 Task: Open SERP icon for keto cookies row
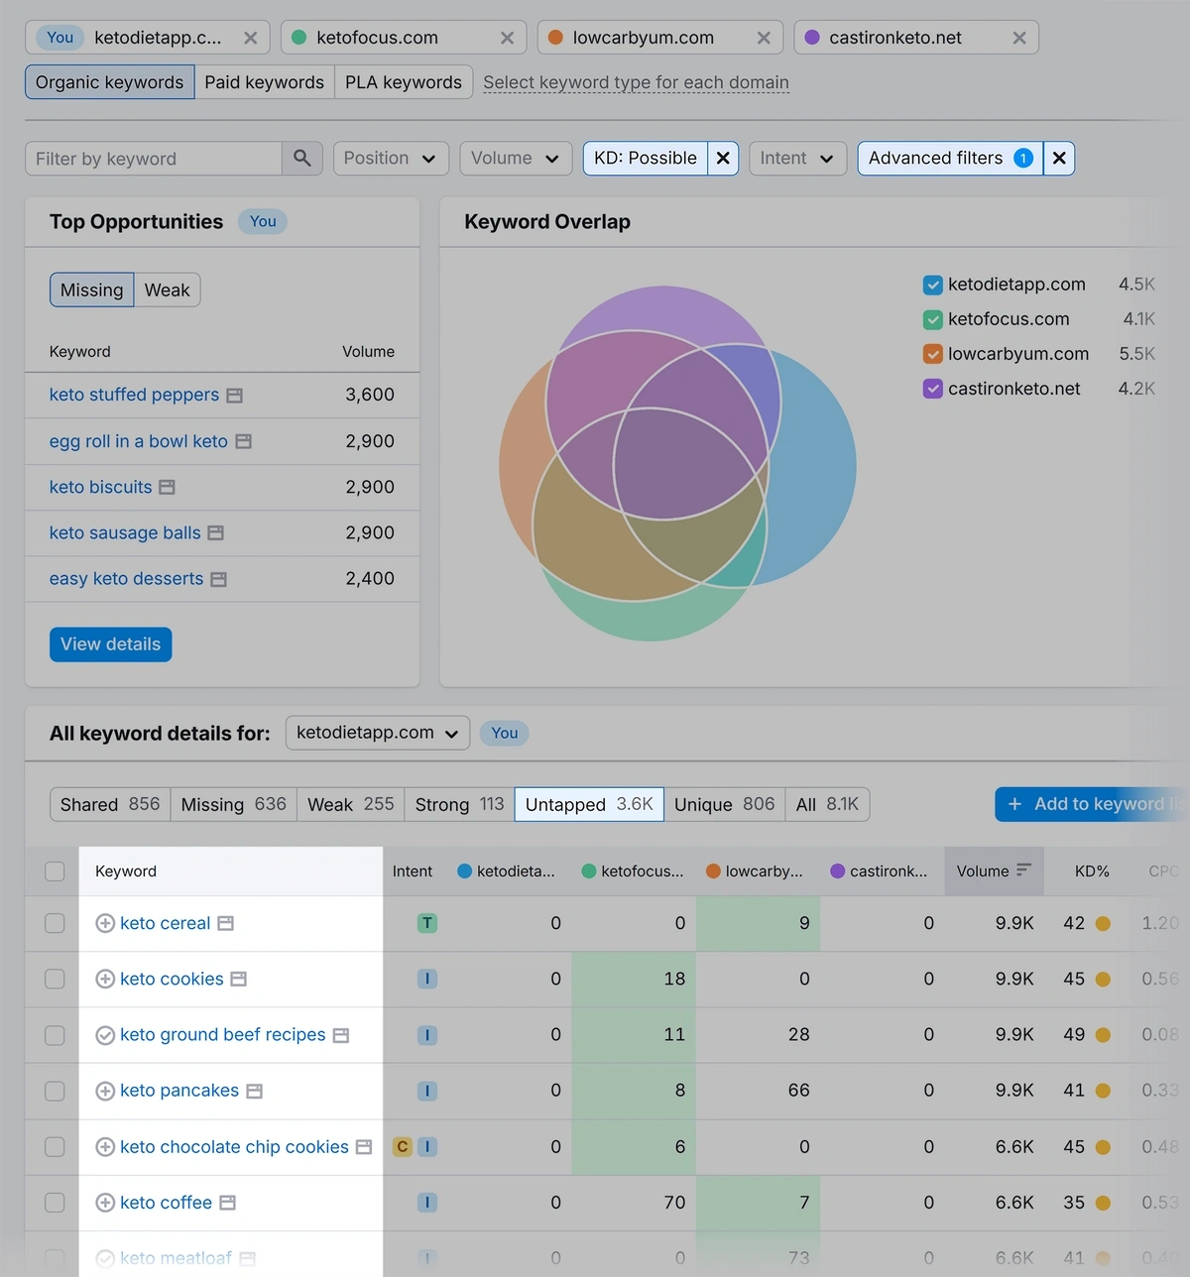point(238,979)
